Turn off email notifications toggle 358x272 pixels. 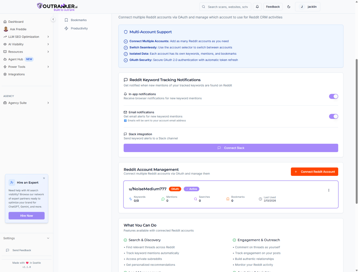[333, 116]
